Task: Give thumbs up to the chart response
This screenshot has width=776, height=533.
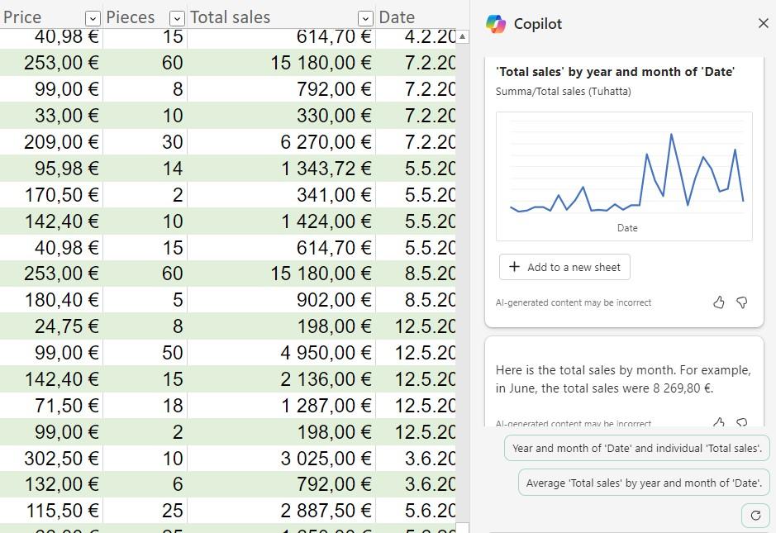Action: coord(718,302)
